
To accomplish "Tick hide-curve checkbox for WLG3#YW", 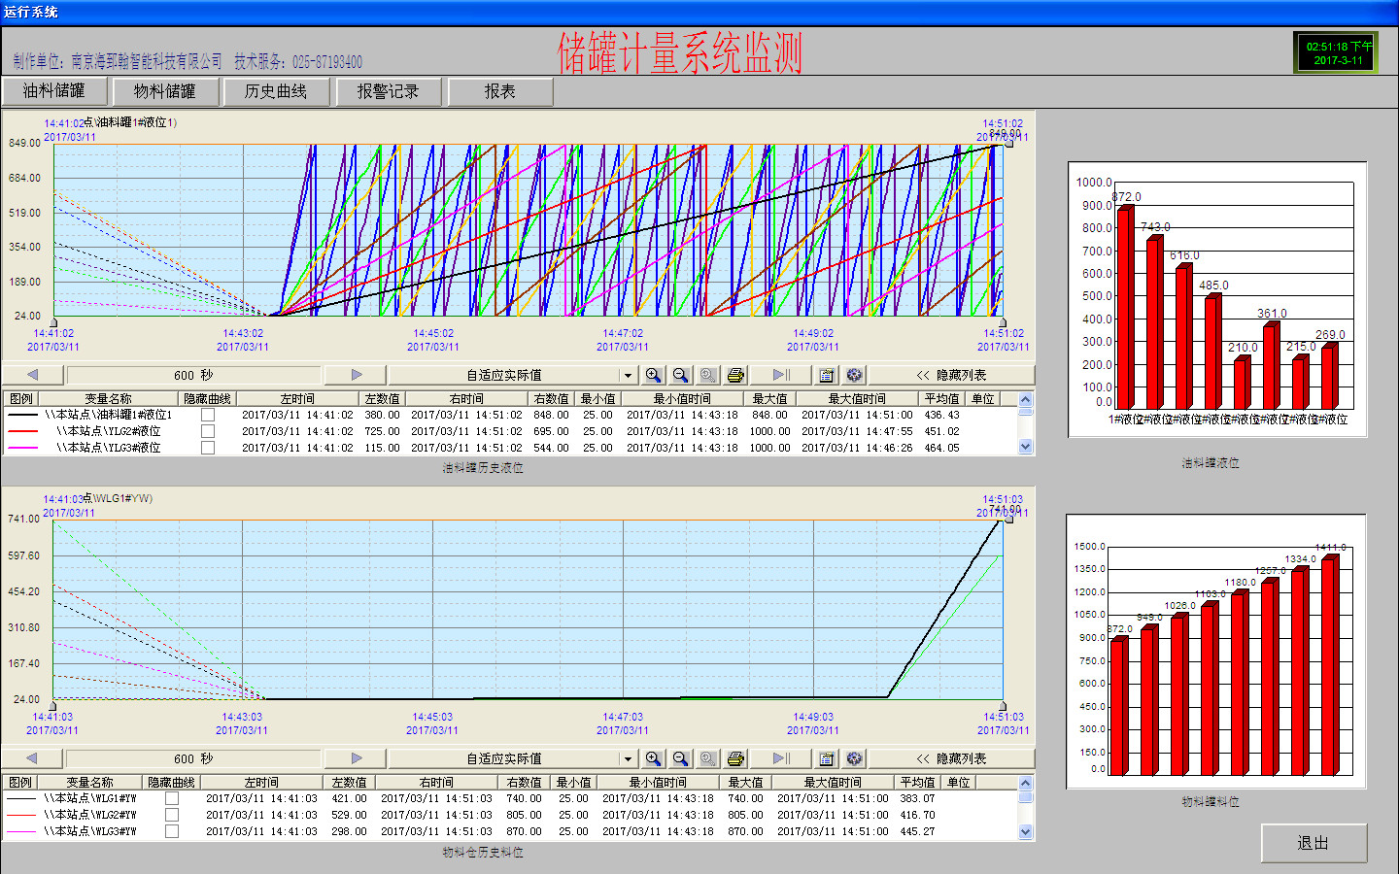I will (172, 831).
